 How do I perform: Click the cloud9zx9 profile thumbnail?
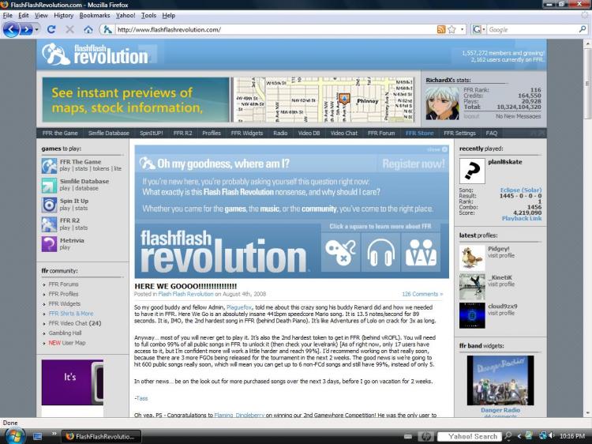472,315
